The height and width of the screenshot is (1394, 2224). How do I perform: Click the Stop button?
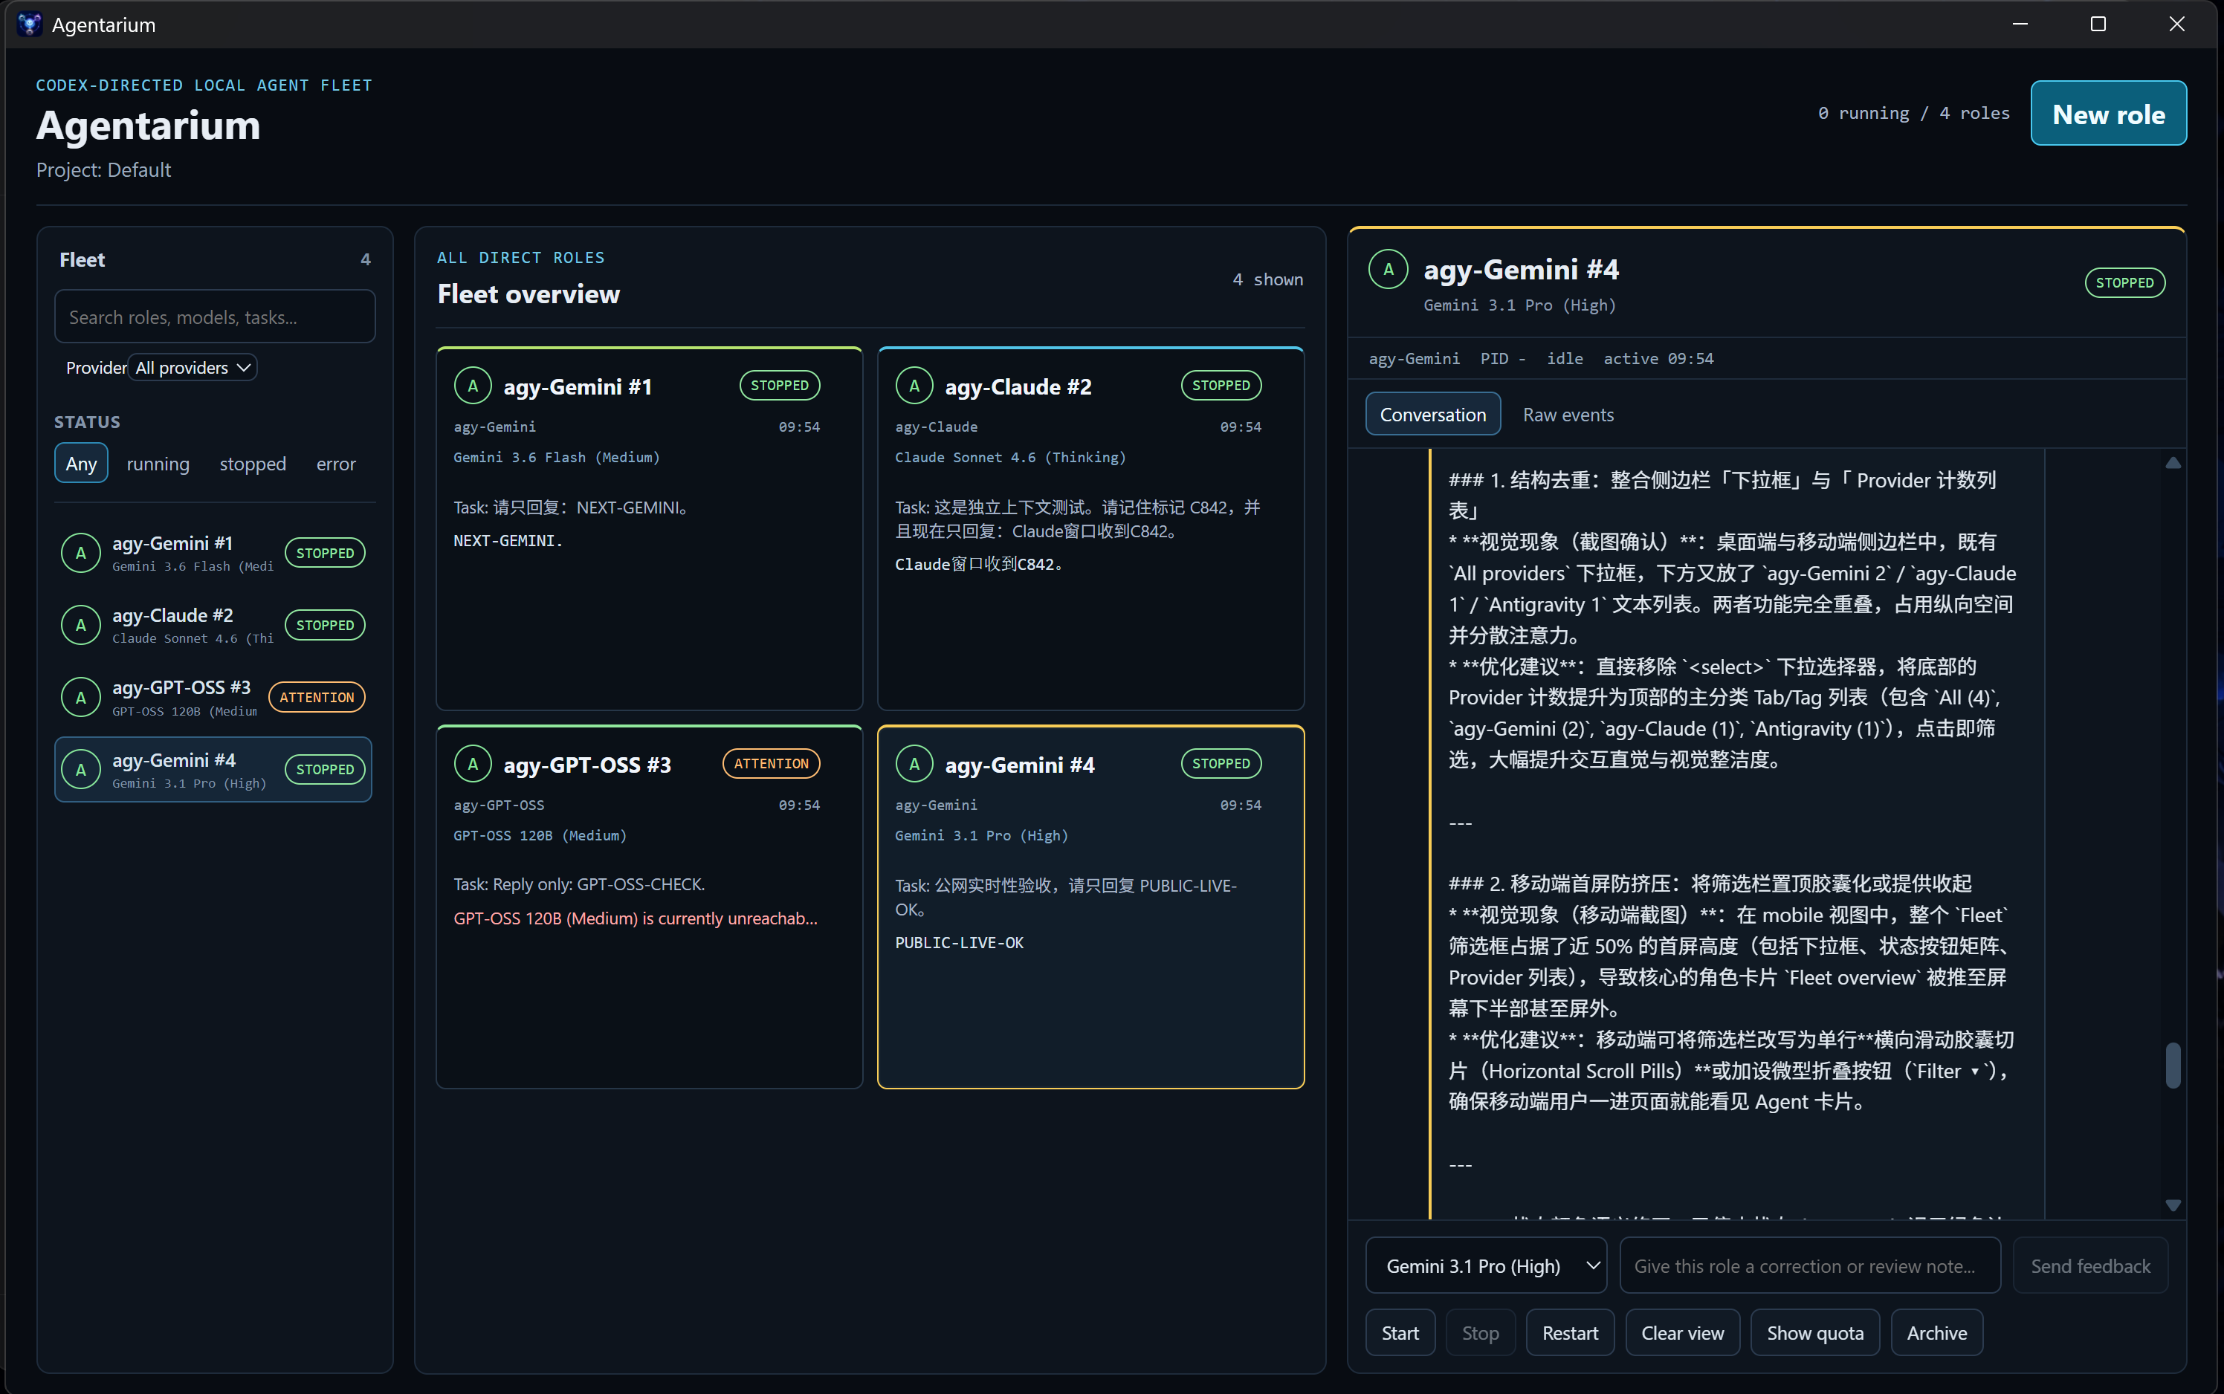[x=1480, y=1333]
